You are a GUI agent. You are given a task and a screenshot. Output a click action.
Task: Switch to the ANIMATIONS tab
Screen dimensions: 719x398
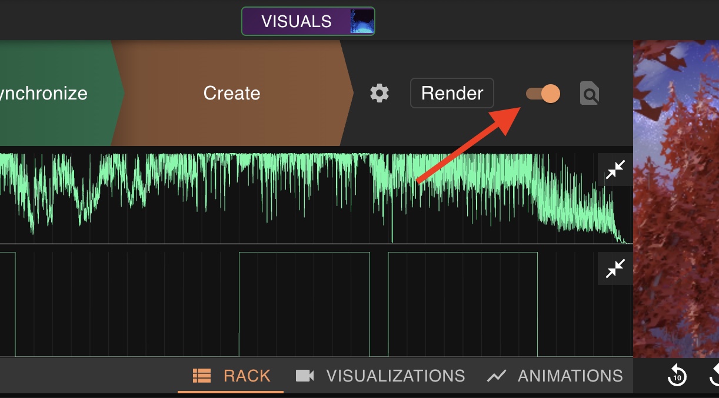555,376
